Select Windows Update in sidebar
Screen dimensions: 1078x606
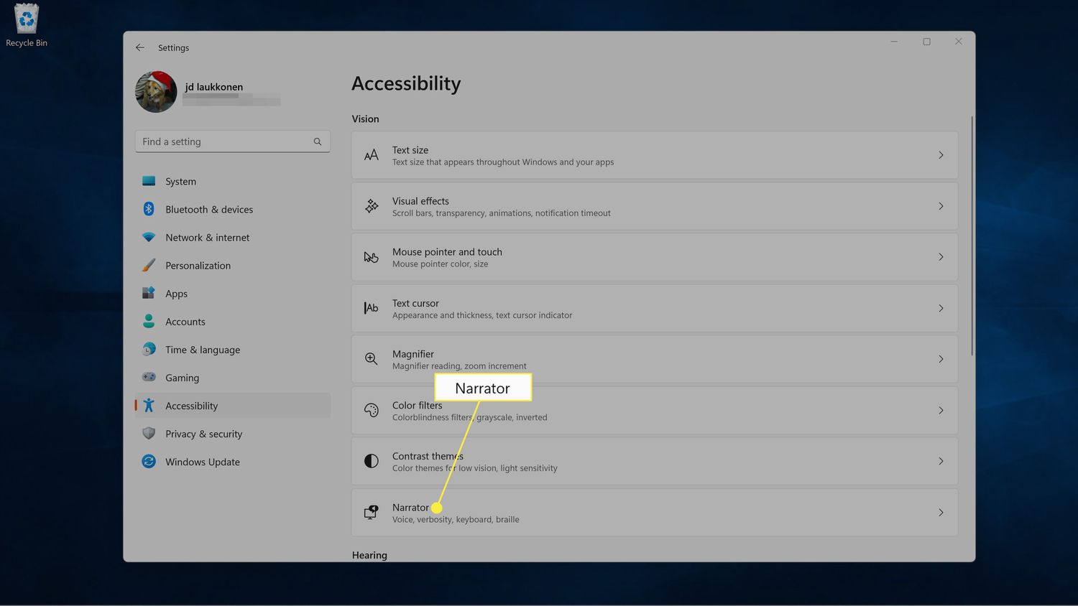[233, 461]
